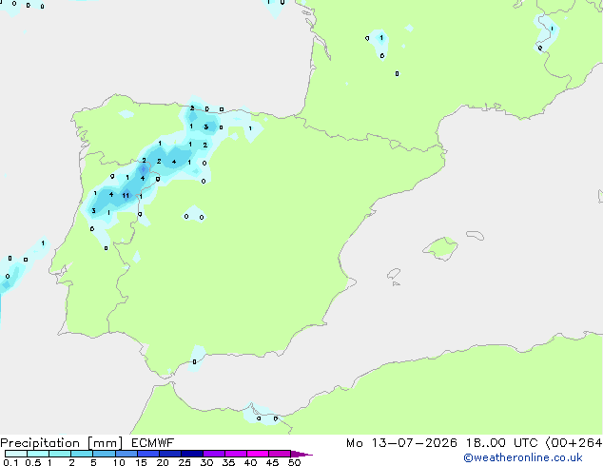Click the 0.5–1 mm legend color box

click(x=38, y=454)
